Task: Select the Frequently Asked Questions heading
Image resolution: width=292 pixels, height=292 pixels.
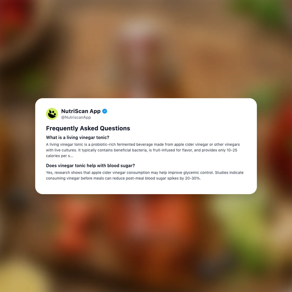Action: (x=88, y=128)
